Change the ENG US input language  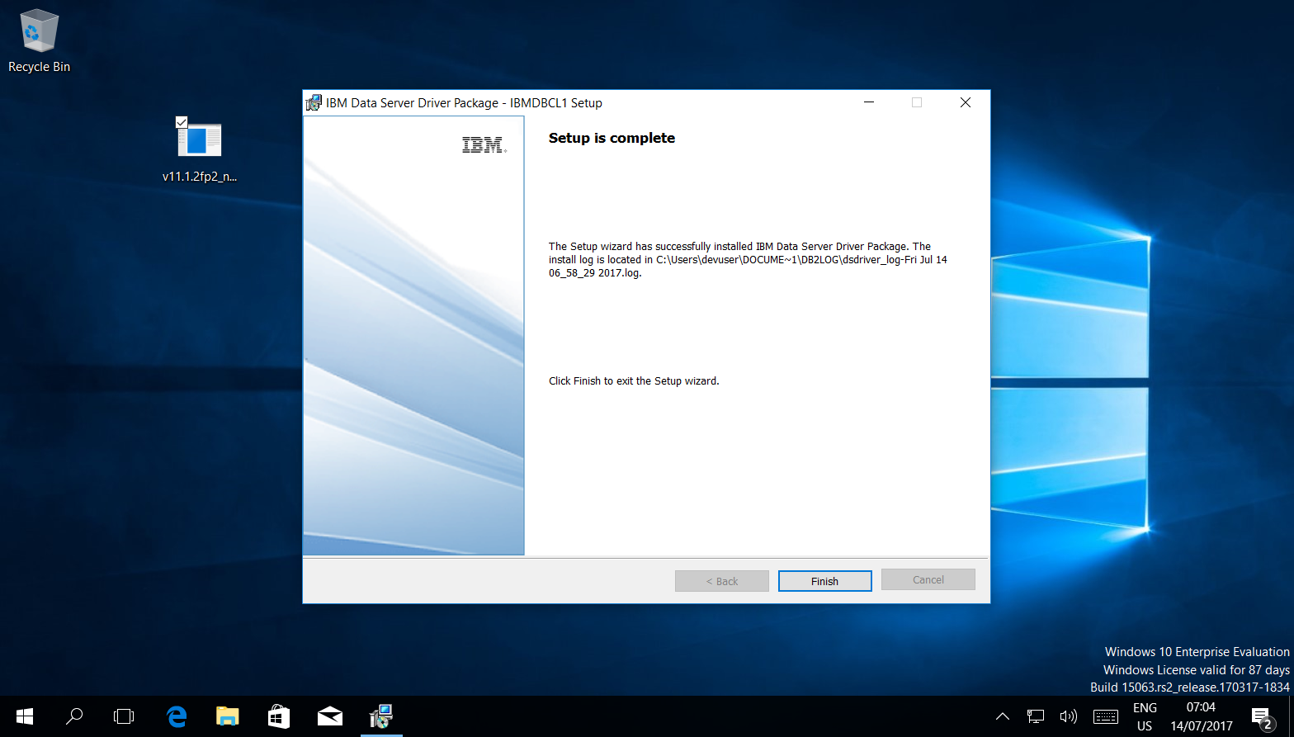tap(1145, 716)
